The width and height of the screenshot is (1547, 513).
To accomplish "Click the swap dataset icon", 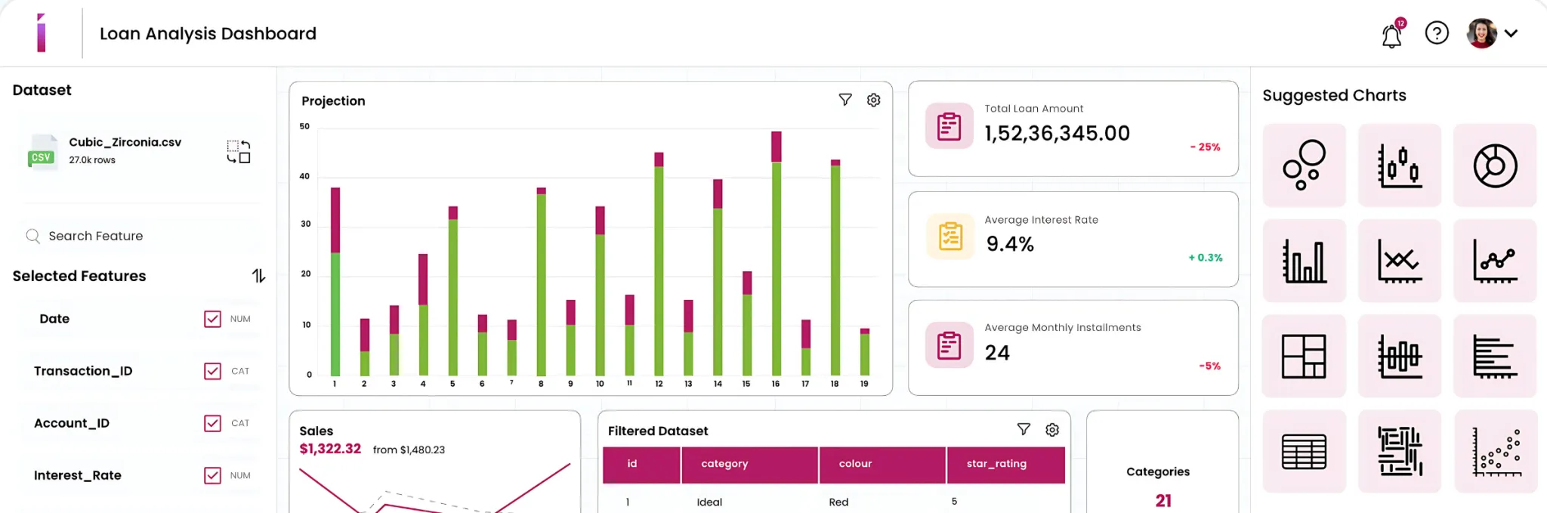I will pos(239,151).
